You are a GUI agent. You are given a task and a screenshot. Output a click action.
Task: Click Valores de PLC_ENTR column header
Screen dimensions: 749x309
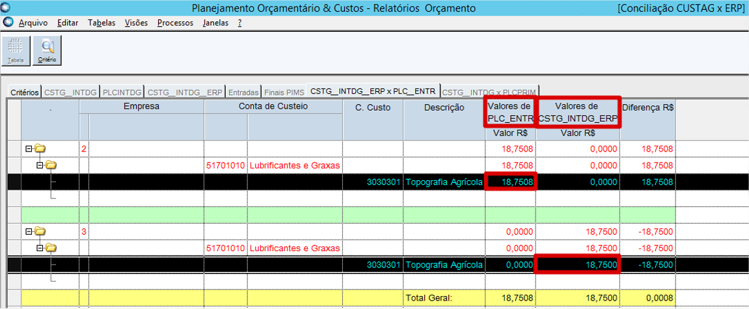coord(510,113)
